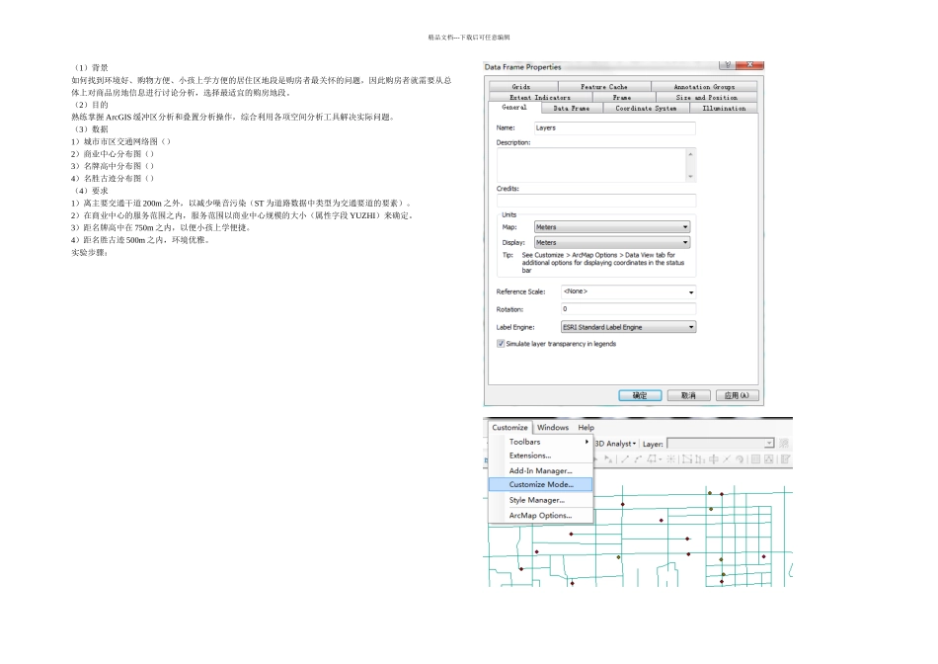938x664 pixels.
Task: Click the Cut Polygons tool icon
Action: click(714, 459)
